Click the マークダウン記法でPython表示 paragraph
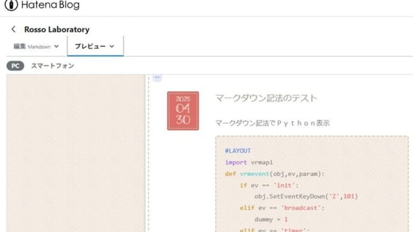413x232 pixels. [x=272, y=123]
